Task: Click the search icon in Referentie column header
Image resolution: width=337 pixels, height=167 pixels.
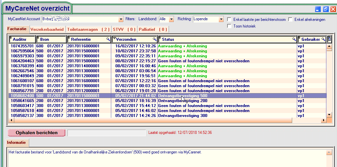Action: (x=108, y=39)
